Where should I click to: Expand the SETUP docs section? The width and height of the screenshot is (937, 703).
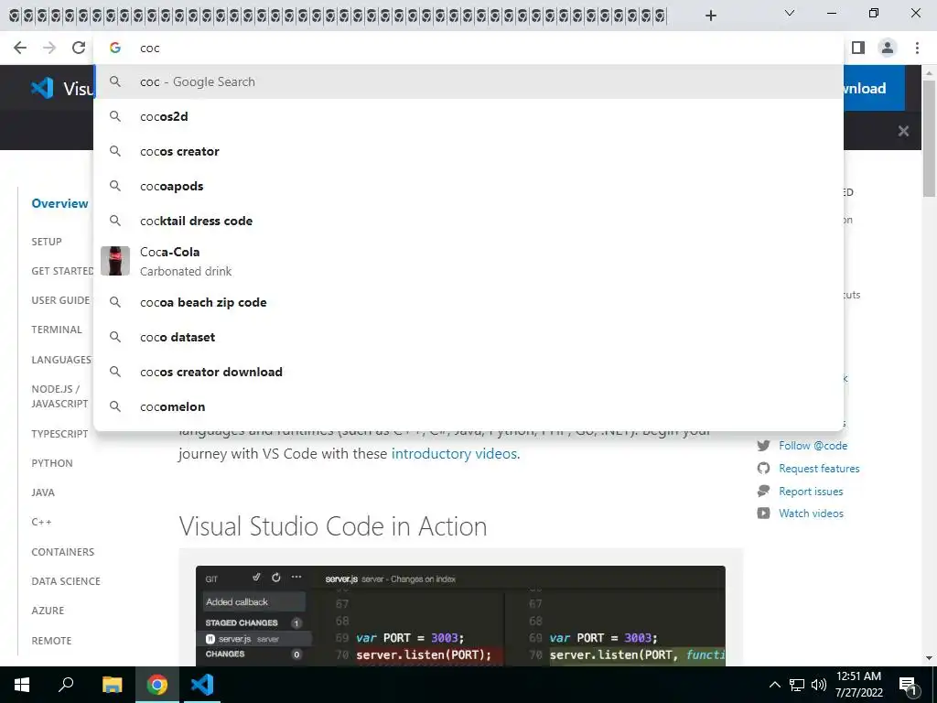(x=47, y=242)
